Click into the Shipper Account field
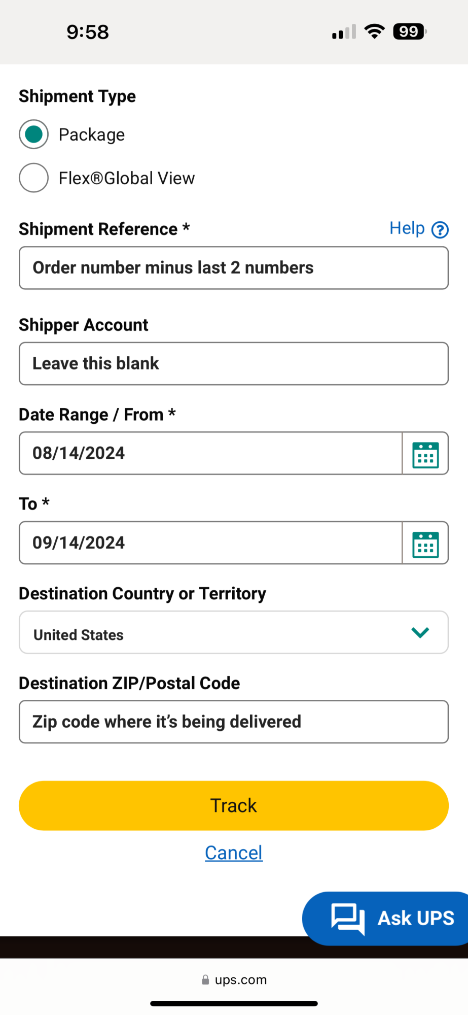468x1015 pixels. click(x=234, y=364)
